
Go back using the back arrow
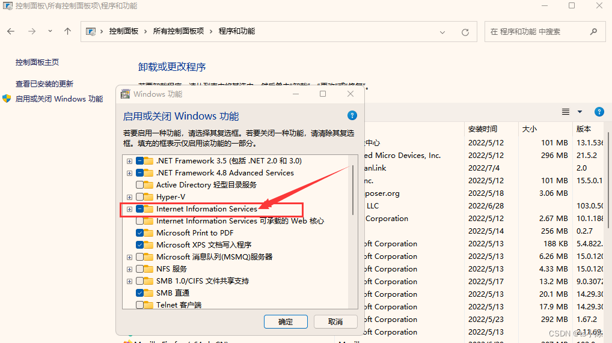coord(11,31)
